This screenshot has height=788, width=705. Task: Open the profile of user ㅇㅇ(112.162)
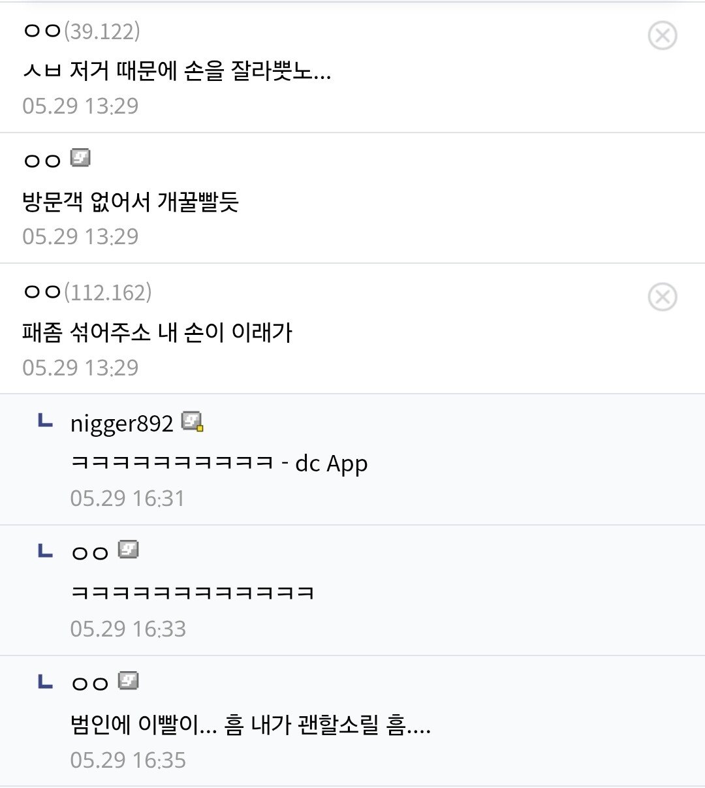tap(87, 292)
